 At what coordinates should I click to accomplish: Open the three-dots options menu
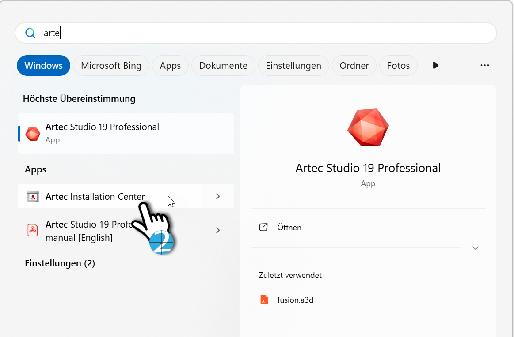coord(484,65)
